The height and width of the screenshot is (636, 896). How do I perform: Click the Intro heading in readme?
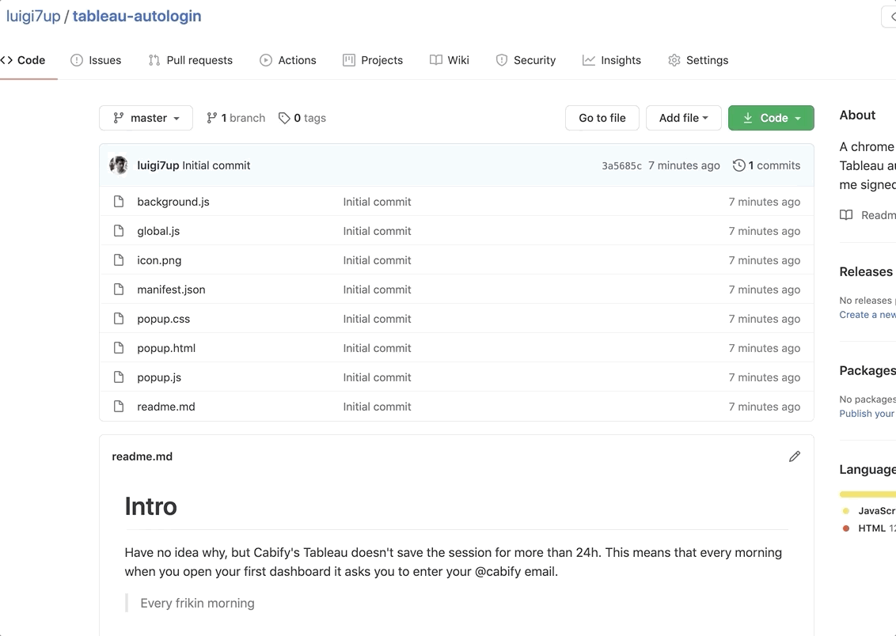151,506
